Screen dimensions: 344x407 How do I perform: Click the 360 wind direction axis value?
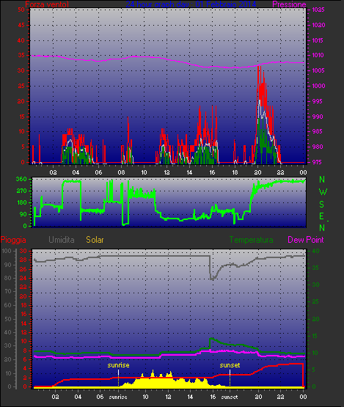click(21, 179)
